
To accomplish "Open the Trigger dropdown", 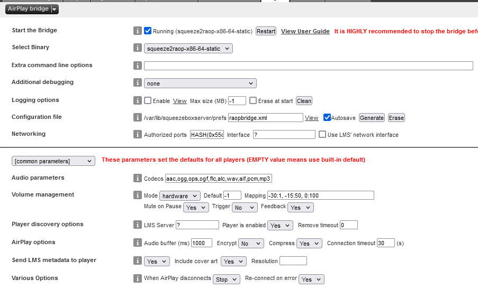I will (x=245, y=207).
